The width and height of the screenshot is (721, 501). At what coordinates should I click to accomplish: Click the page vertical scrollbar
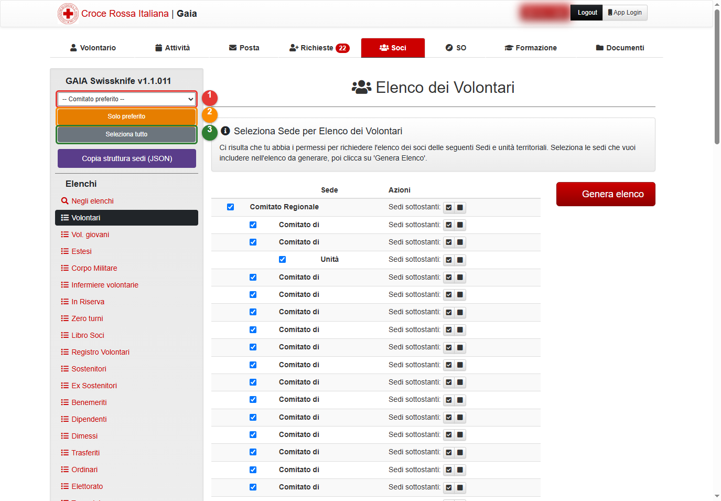(x=717, y=76)
